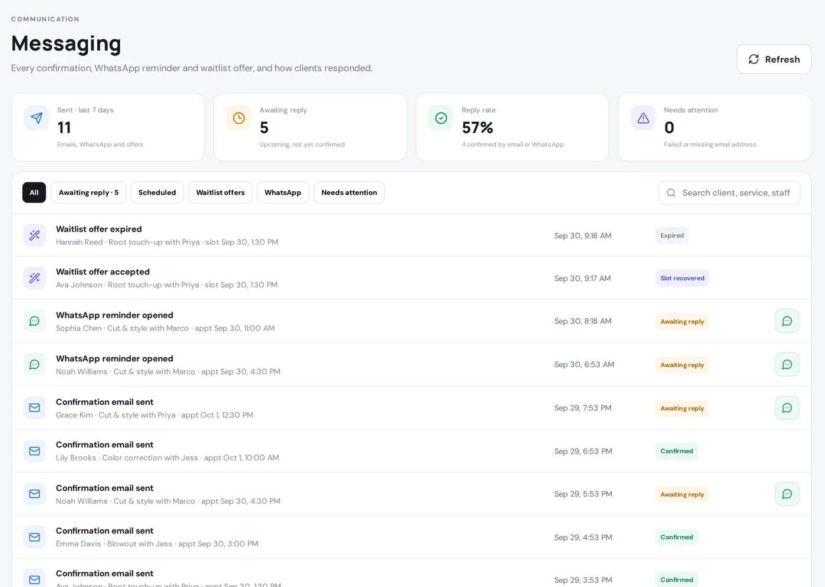Click the envelope icon for Lily Brooks' confirmation email
Image resolution: width=825 pixels, height=587 pixels.
(x=35, y=451)
